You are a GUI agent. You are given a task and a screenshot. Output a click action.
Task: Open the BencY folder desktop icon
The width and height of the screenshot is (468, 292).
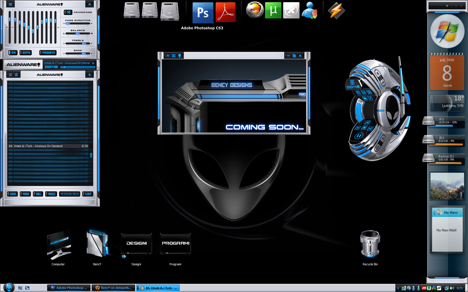(97, 248)
